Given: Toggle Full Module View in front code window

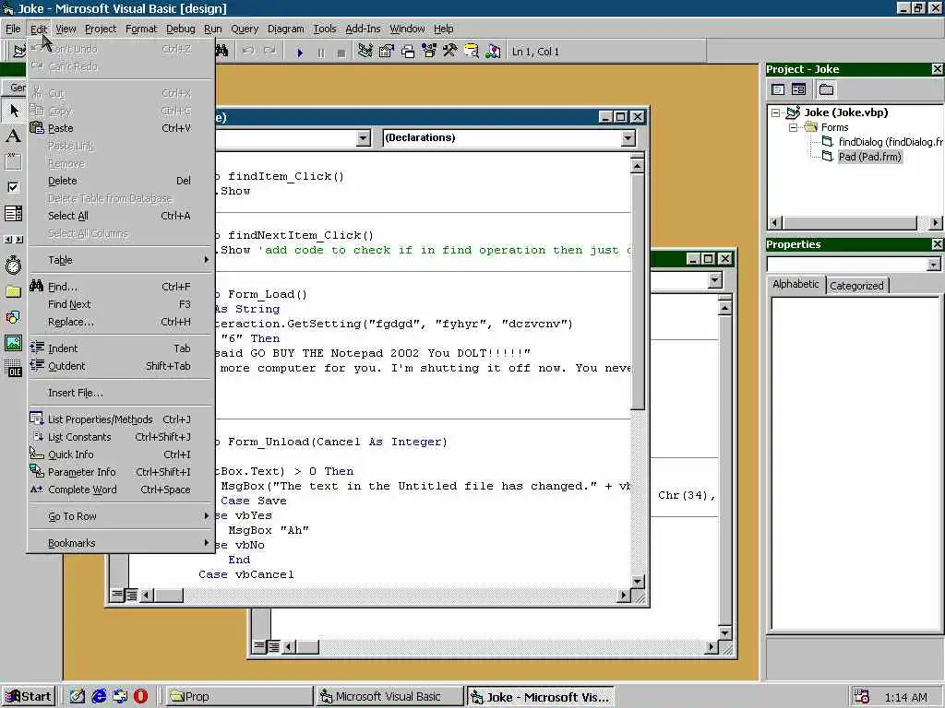Looking at the screenshot, I should click(x=131, y=595).
